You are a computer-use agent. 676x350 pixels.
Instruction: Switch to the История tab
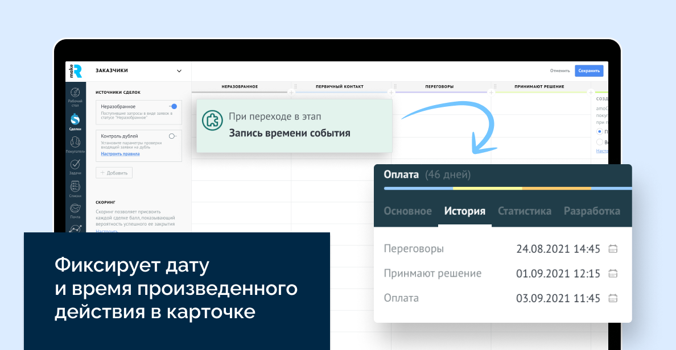point(465,211)
